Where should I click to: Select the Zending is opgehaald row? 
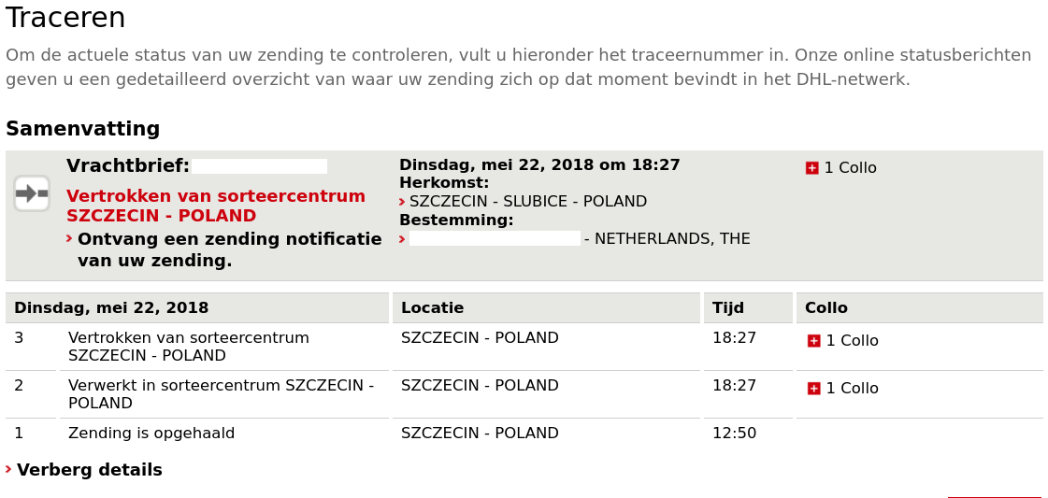click(151, 434)
